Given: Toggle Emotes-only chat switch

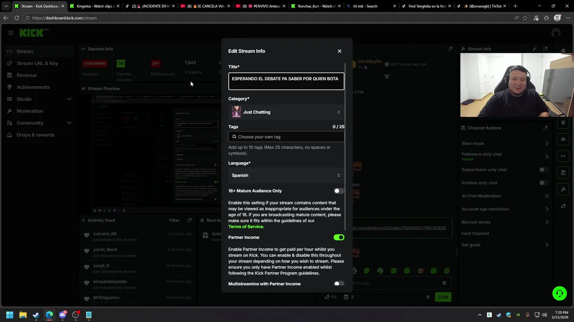Looking at the screenshot, I should (x=544, y=183).
